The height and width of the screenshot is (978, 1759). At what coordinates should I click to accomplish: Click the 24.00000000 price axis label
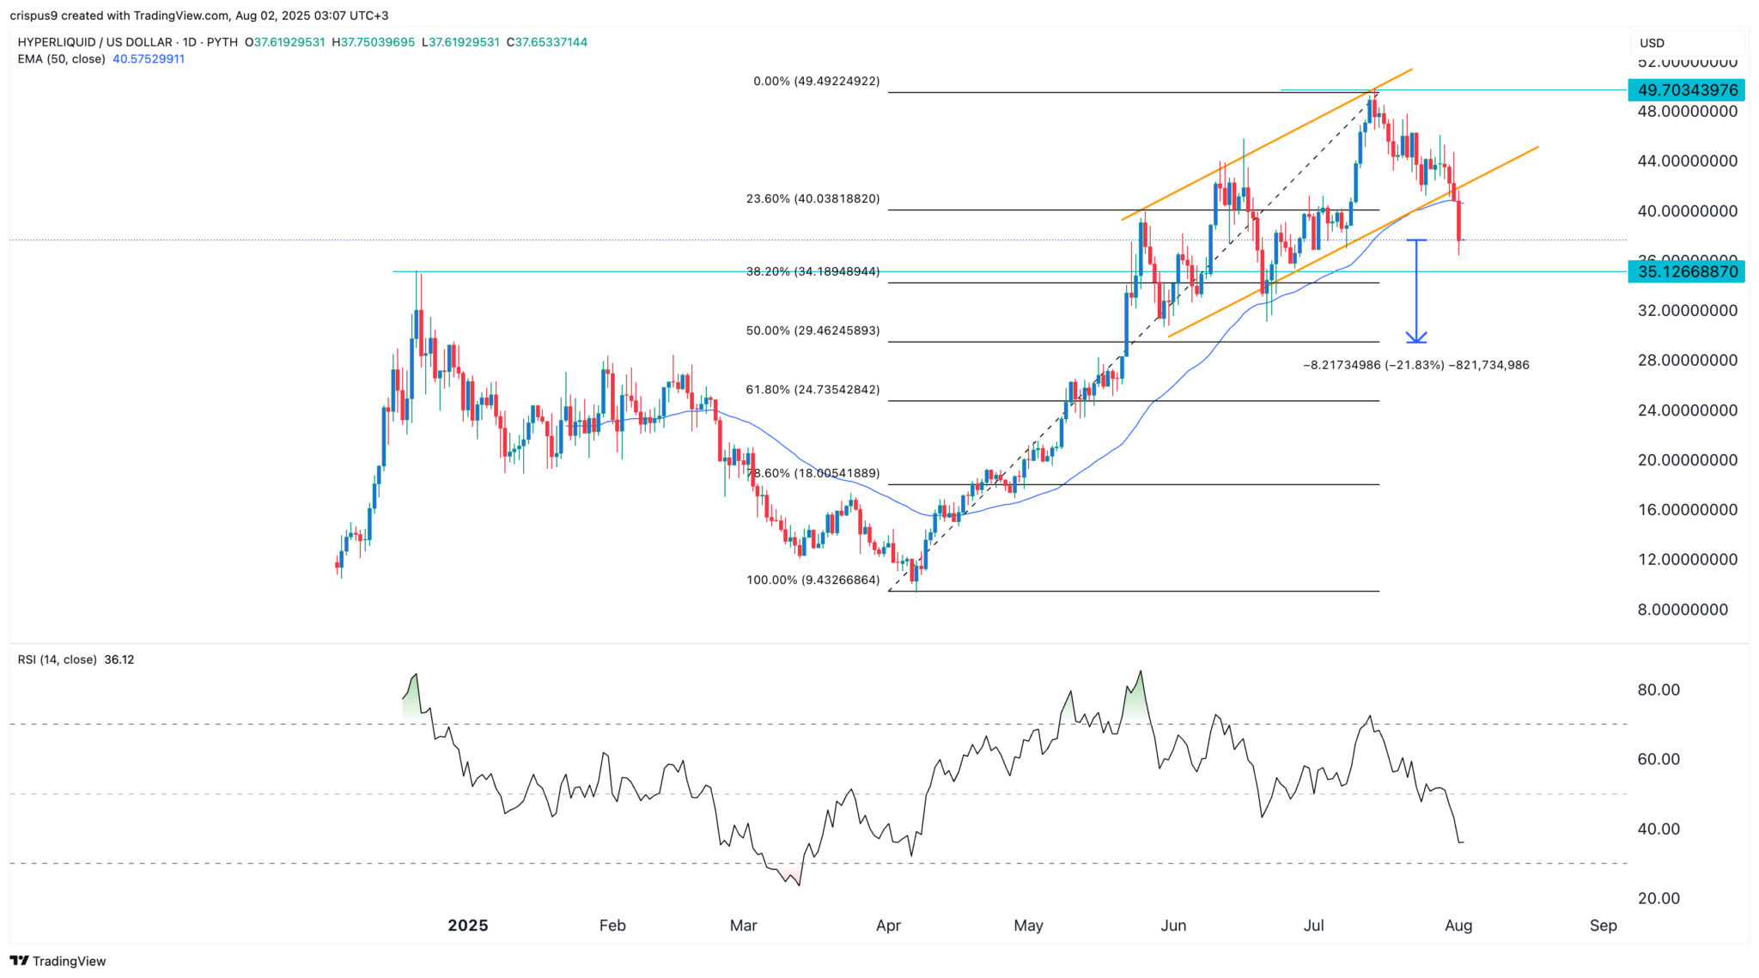1688,410
